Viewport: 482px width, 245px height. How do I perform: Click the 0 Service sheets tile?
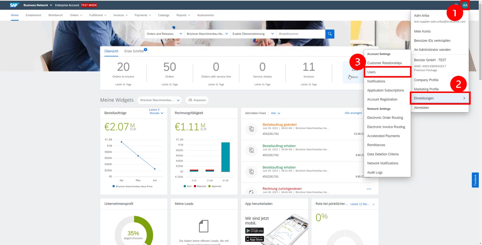pyautogui.click(x=262, y=73)
